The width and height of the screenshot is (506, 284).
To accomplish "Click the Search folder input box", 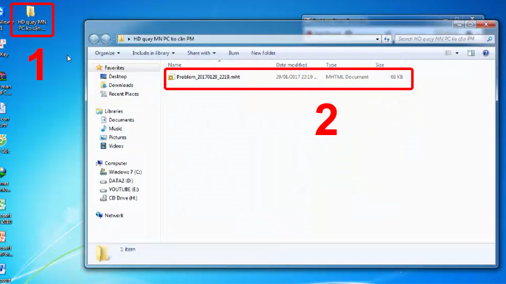I will pos(440,39).
